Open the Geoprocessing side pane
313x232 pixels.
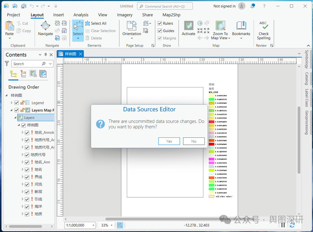pos(307,123)
